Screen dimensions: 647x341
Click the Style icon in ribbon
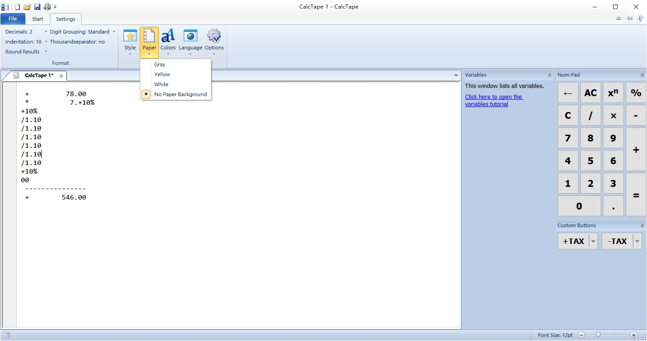click(x=130, y=37)
